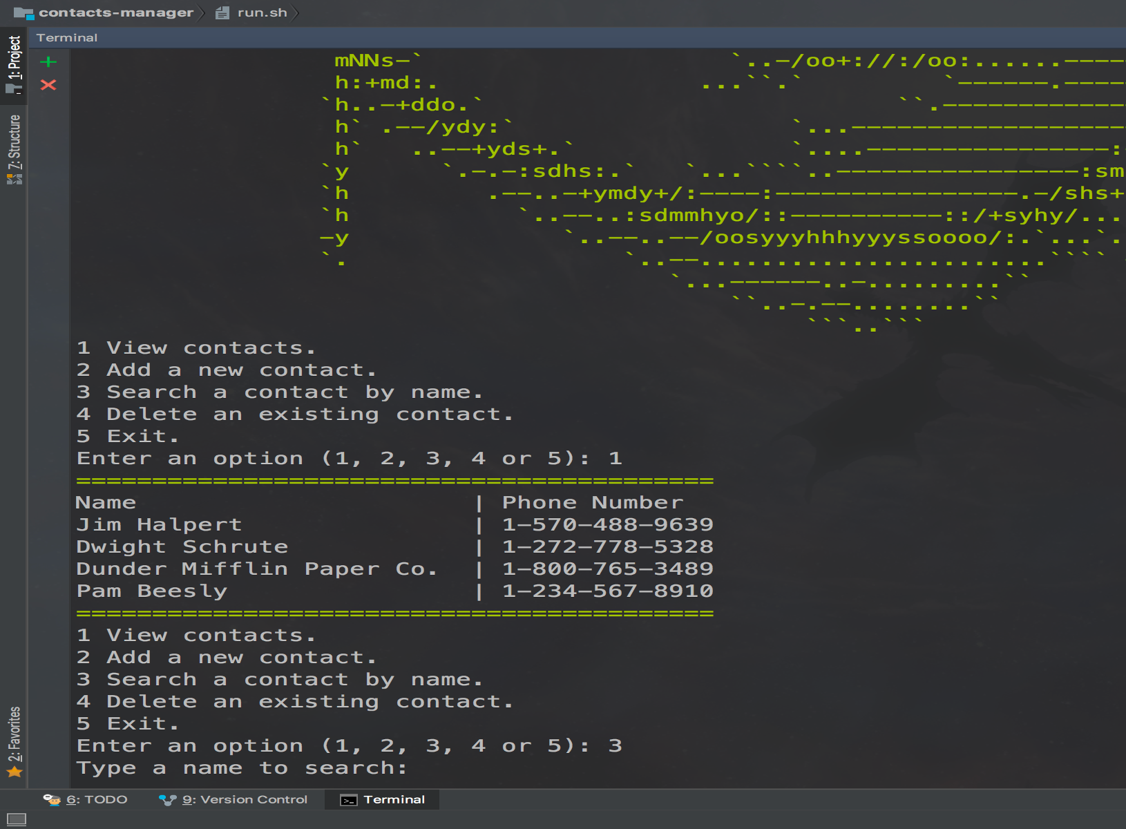This screenshot has height=829, width=1126.
Task: Select the Terminal tab in bottom bar
Action: (382, 800)
